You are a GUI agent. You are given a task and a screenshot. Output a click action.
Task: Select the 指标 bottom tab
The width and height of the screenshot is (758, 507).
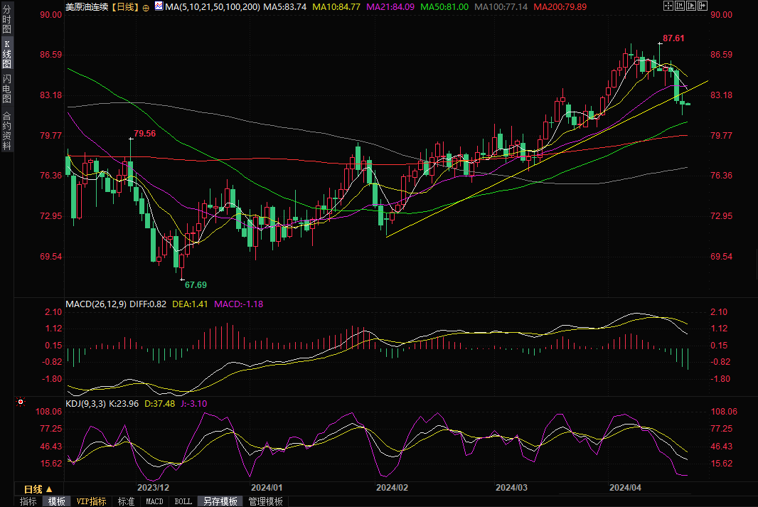click(x=28, y=501)
